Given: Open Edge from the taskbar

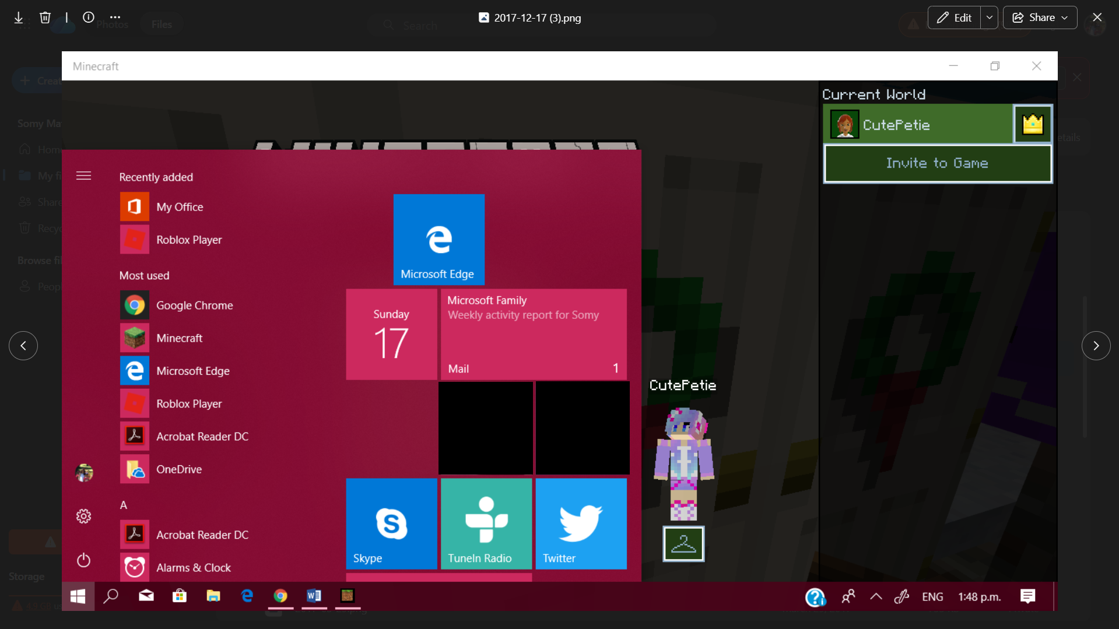Looking at the screenshot, I should 247,596.
